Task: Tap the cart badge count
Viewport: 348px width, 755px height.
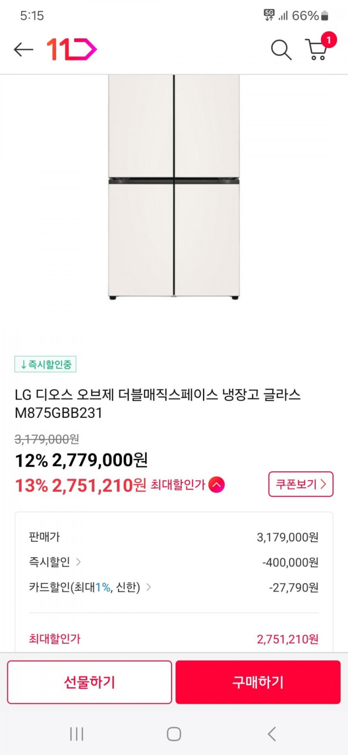Action: (x=328, y=40)
